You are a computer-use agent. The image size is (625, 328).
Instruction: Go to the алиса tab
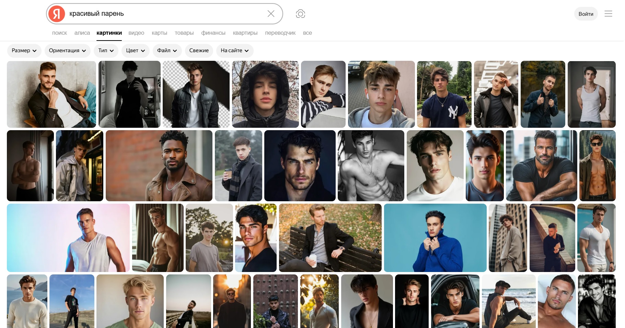pyautogui.click(x=82, y=33)
